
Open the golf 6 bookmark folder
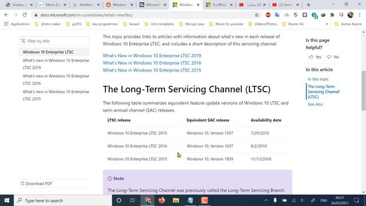74,24
